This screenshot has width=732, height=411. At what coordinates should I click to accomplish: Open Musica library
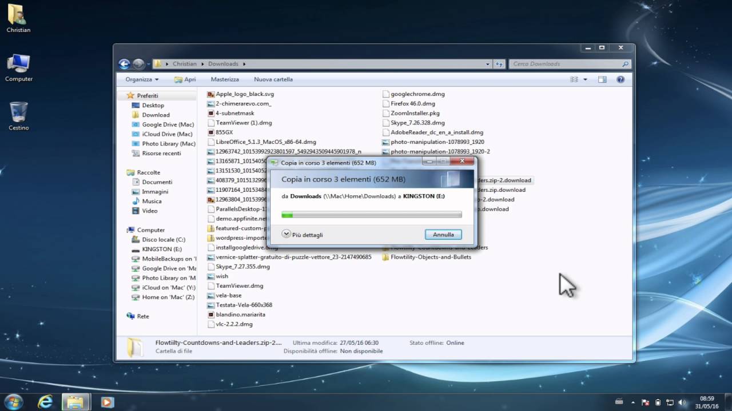[147, 202]
